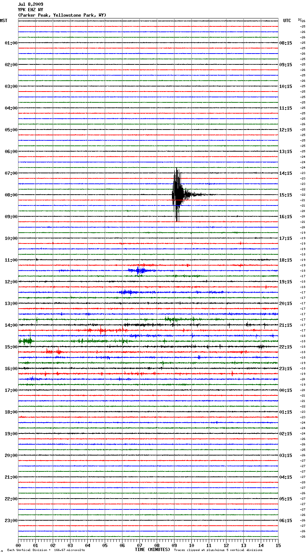The height and width of the screenshot is (555, 307).
Task: Select the 11:00 MST time label
Action: 11,260
